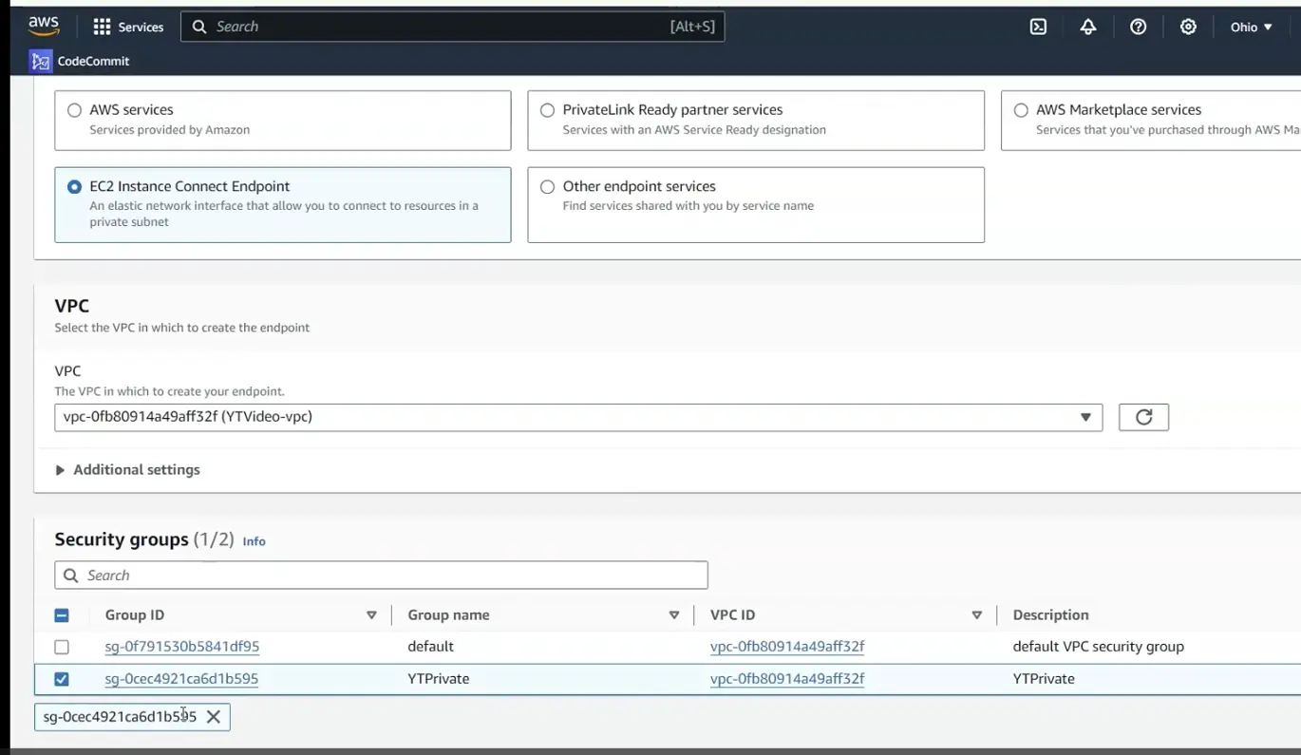Click the AWS home logo
1301x755 pixels.
coord(43,26)
